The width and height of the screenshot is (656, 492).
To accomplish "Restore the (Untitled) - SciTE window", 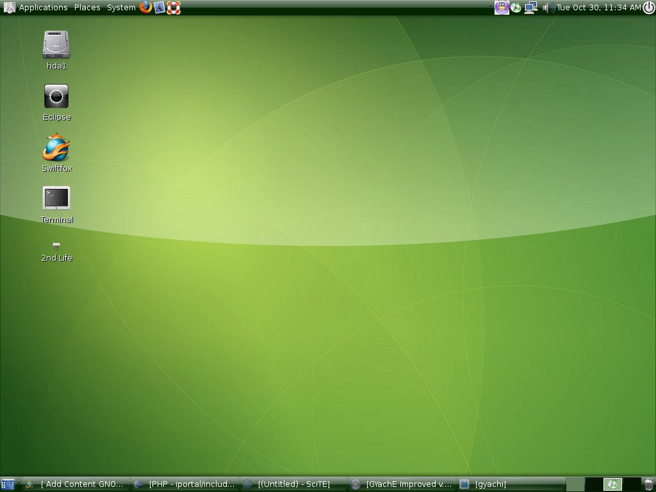I will tap(293, 484).
